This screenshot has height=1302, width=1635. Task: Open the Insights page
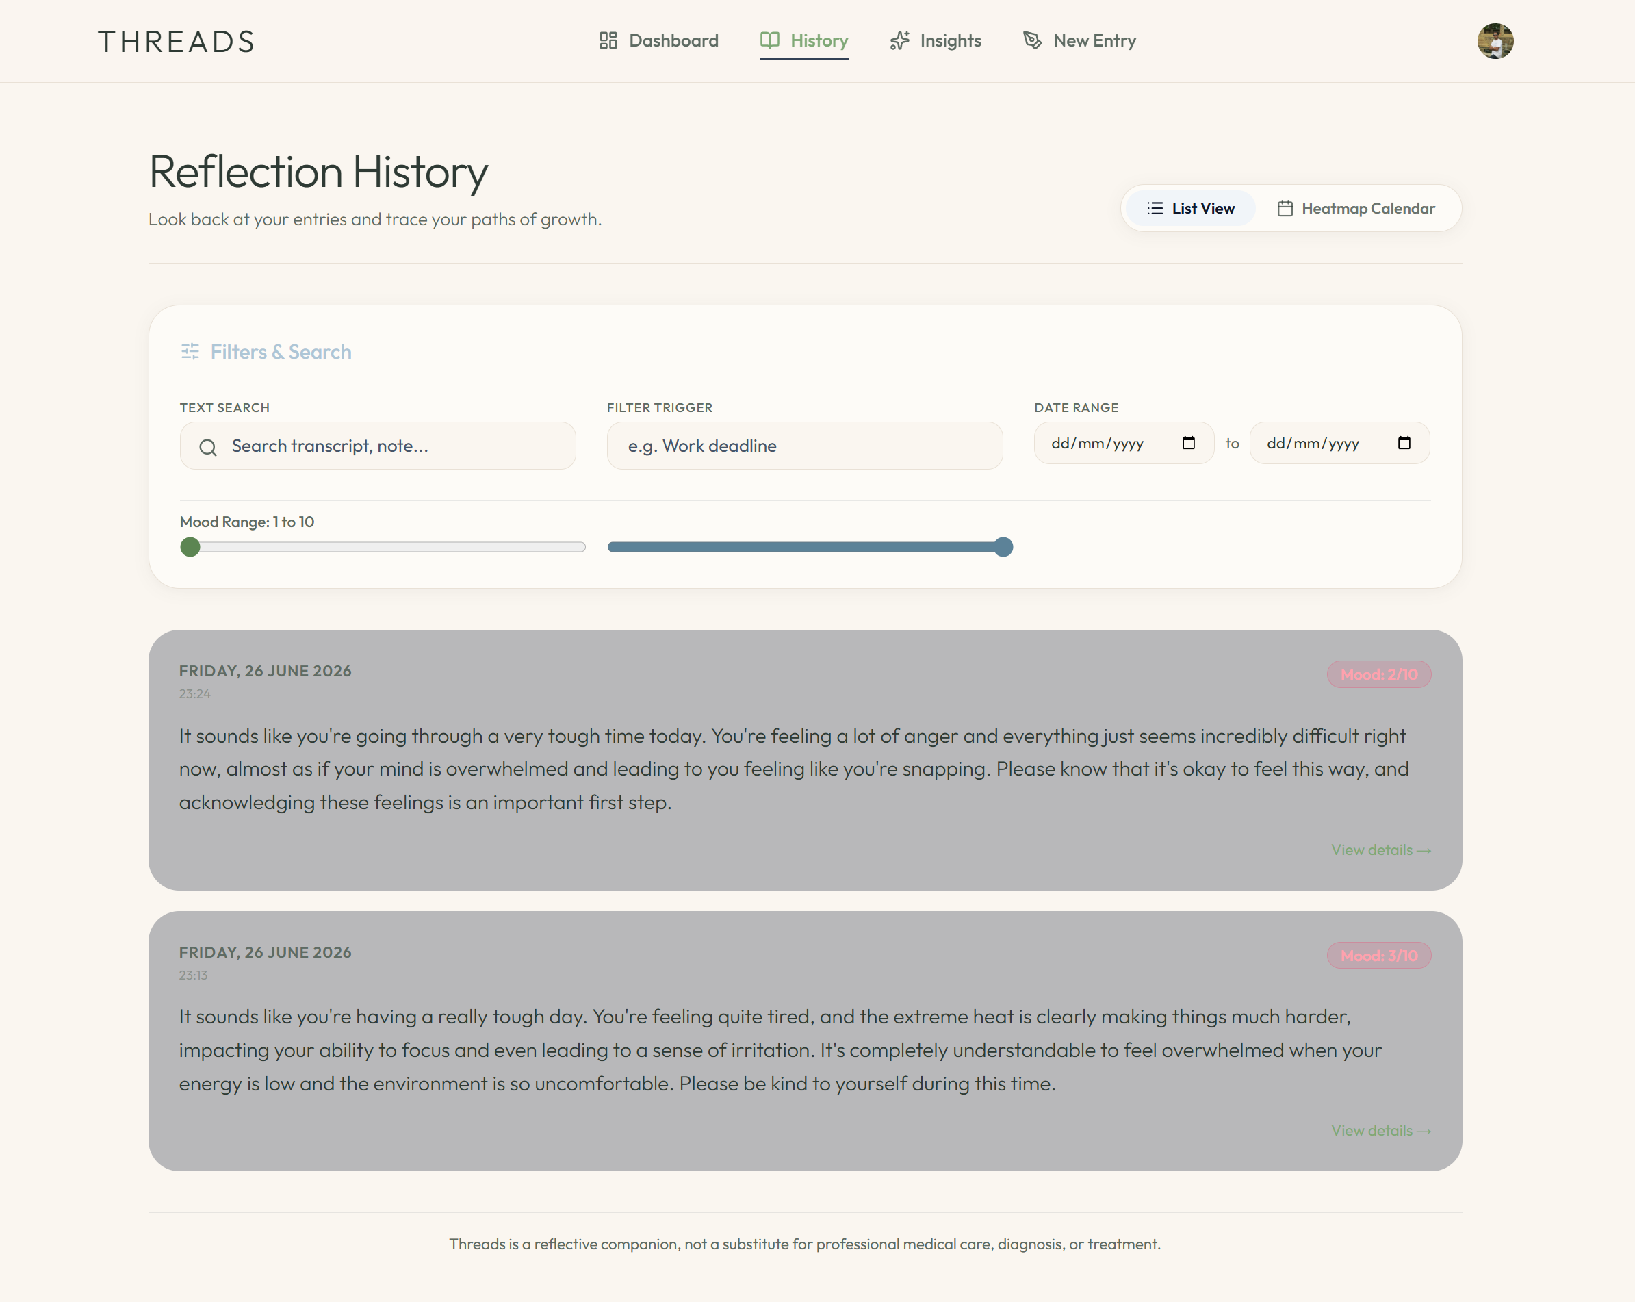point(936,40)
